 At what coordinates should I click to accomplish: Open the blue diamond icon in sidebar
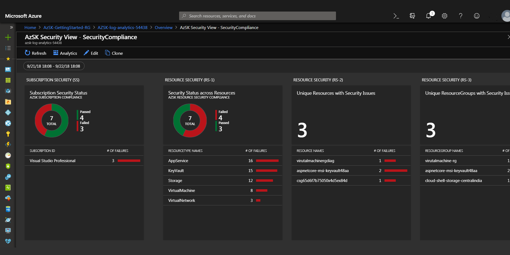[x=8, y=112]
